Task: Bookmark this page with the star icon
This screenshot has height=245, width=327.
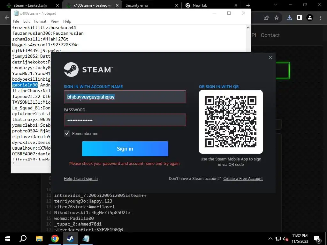Action: (277, 18)
